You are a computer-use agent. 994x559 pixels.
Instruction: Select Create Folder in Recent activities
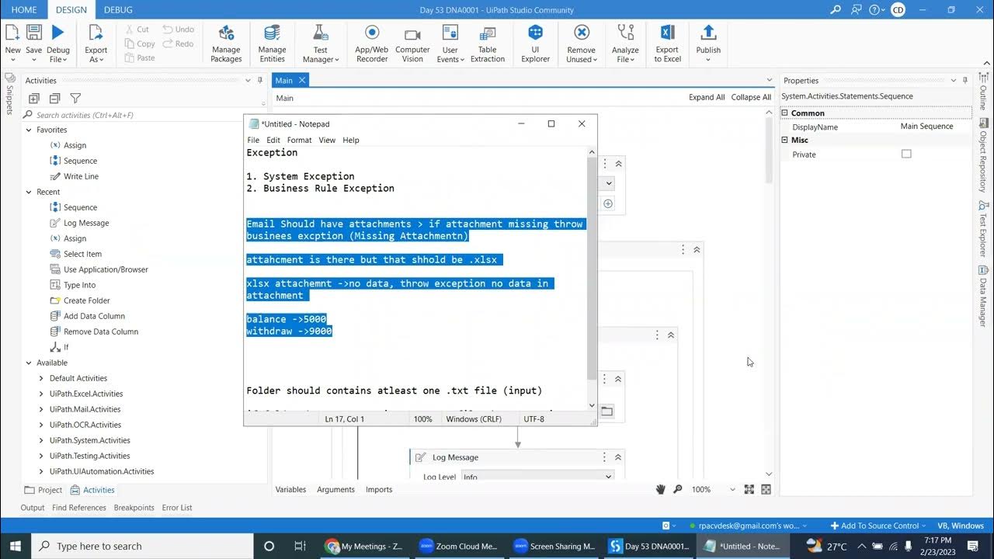[x=87, y=300]
